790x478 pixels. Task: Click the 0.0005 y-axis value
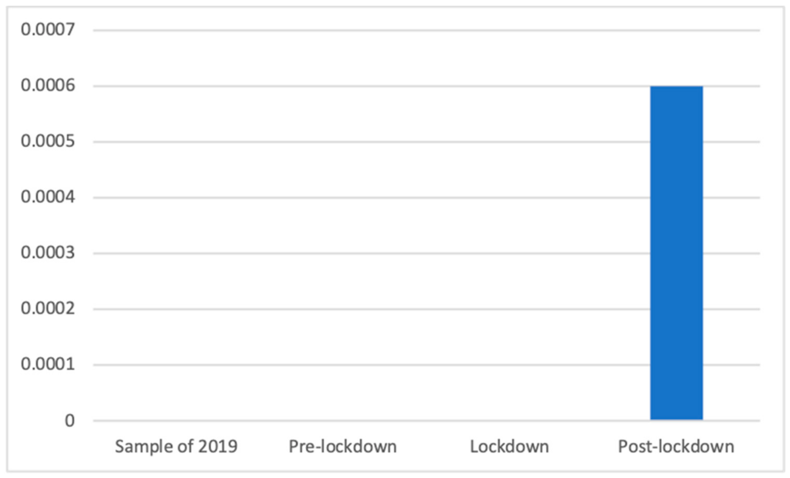pyautogui.click(x=48, y=141)
